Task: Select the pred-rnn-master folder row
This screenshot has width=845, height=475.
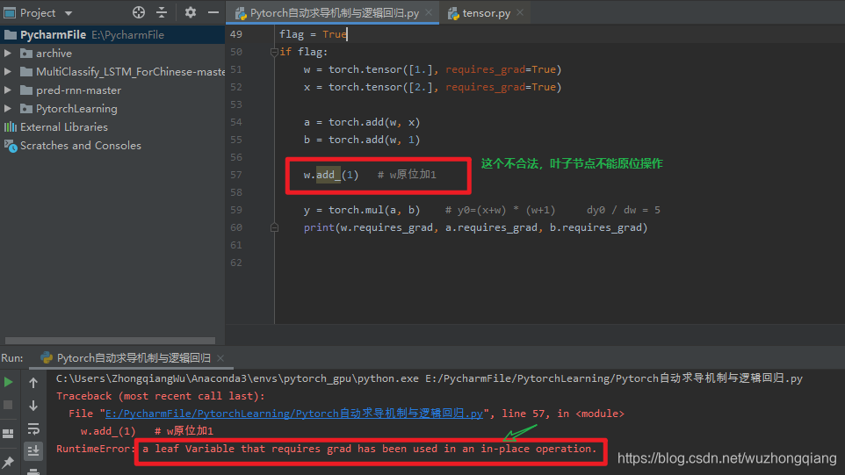Action: click(112, 90)
